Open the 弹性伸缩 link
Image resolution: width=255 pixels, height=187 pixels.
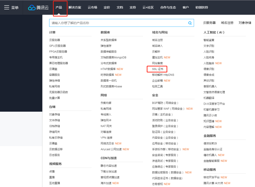[x=55, y=80]
